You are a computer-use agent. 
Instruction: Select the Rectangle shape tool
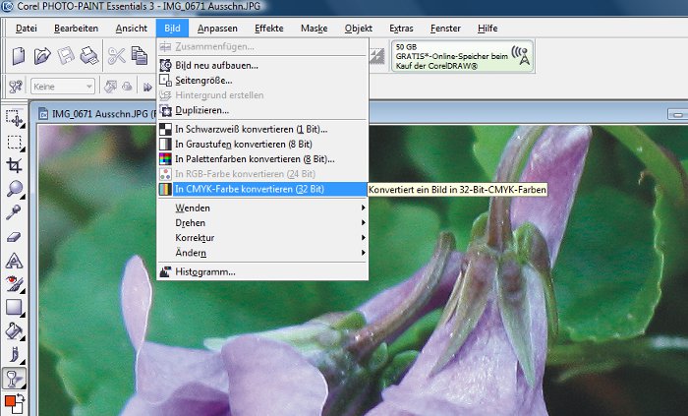point(15,308)
